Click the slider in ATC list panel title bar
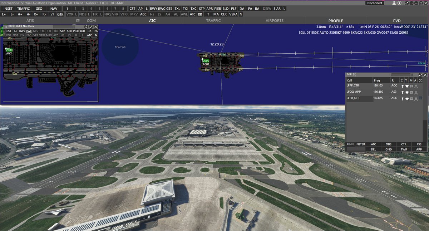Image resolution: width=429 pixels, height=231 pixels. [402, 75]
